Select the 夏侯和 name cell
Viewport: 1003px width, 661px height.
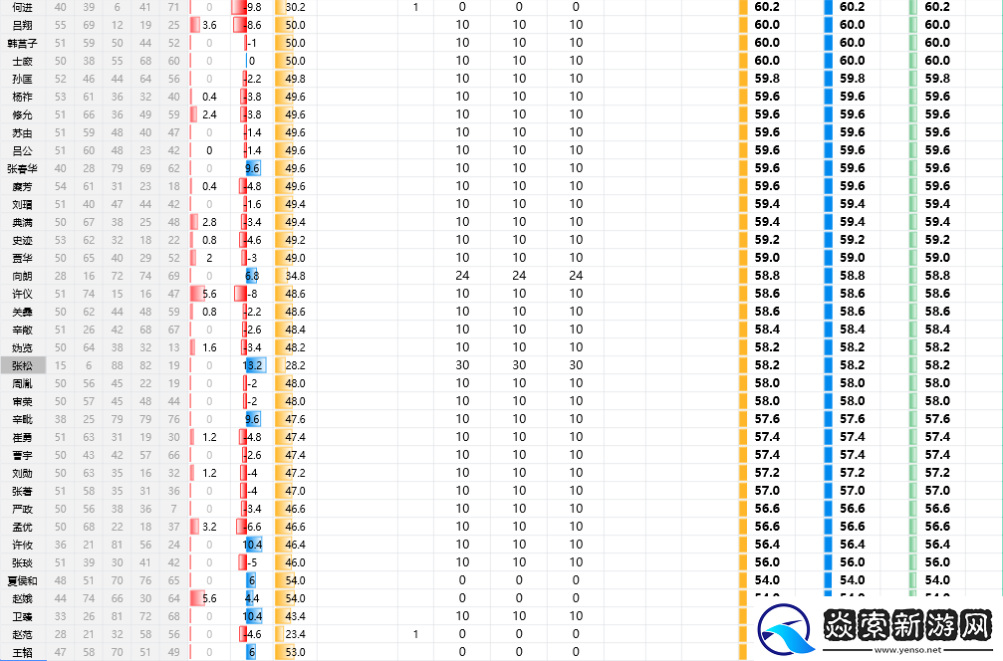coord(22,580)
